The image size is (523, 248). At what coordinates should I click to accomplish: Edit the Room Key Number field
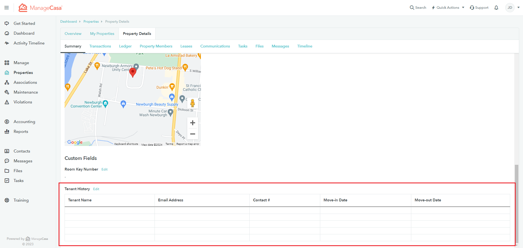tap(105, 169)
